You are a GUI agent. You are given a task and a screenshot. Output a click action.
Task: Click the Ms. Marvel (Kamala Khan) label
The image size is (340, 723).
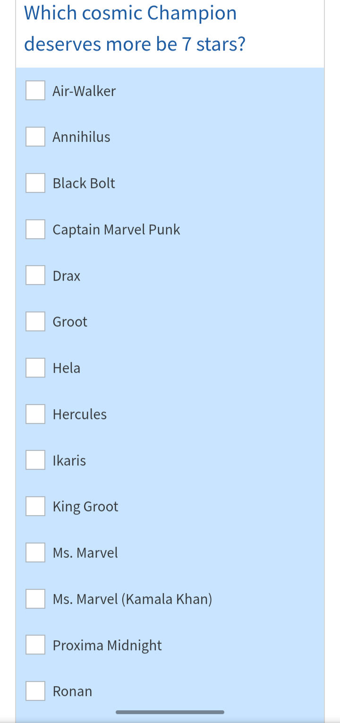pos(132,599)
